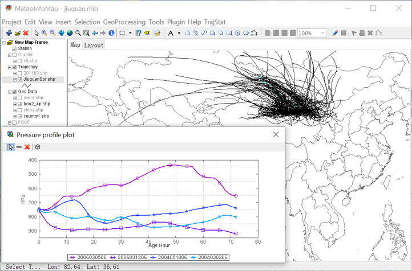Select pointer tool in Pressure profile toolbar
The height and width of the screenshot is (271, 412).
pyautogui.click(x=10, y=147)
